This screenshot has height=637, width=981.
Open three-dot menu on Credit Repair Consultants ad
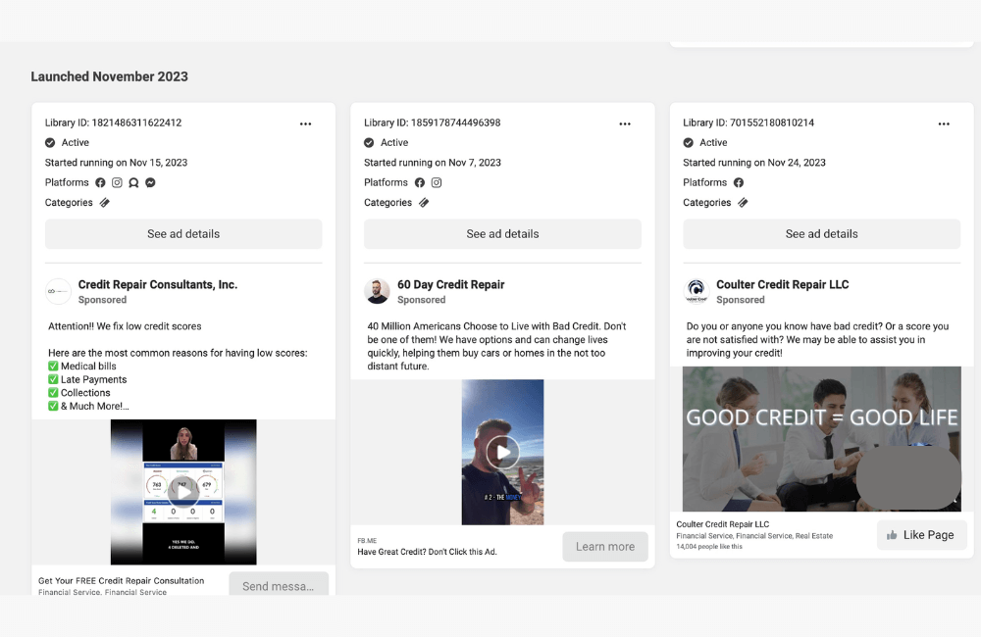point(305,123)
